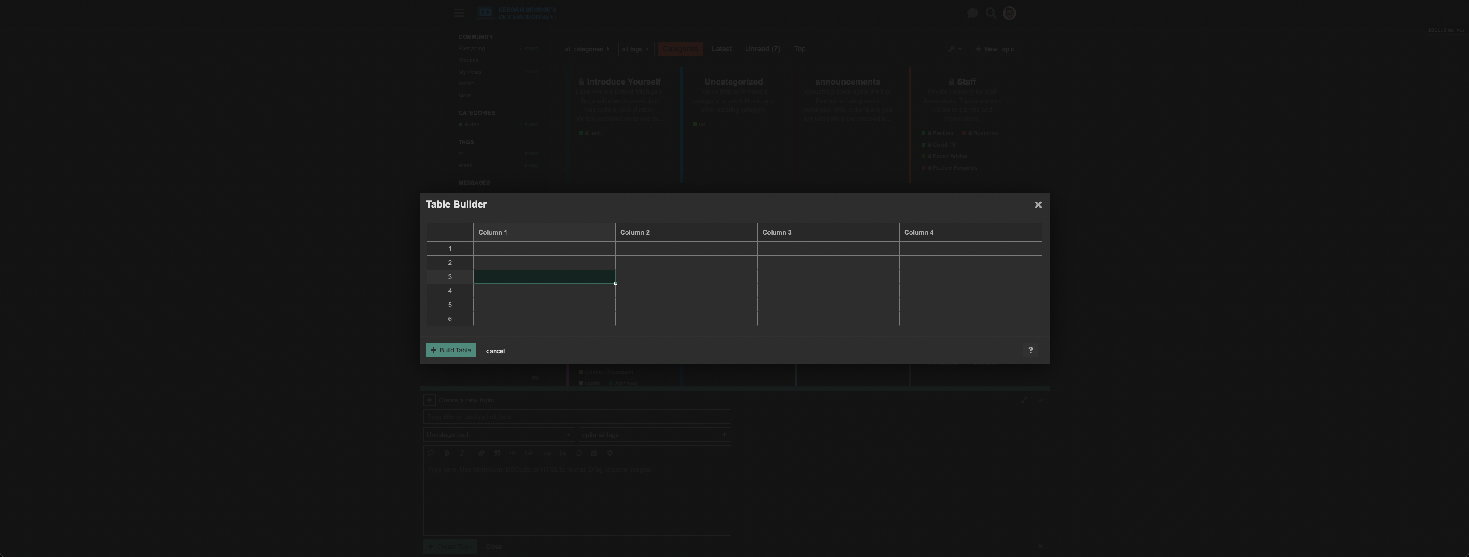
Task: Open the help question mark in Table Builder
Action: pos(1030,350)
